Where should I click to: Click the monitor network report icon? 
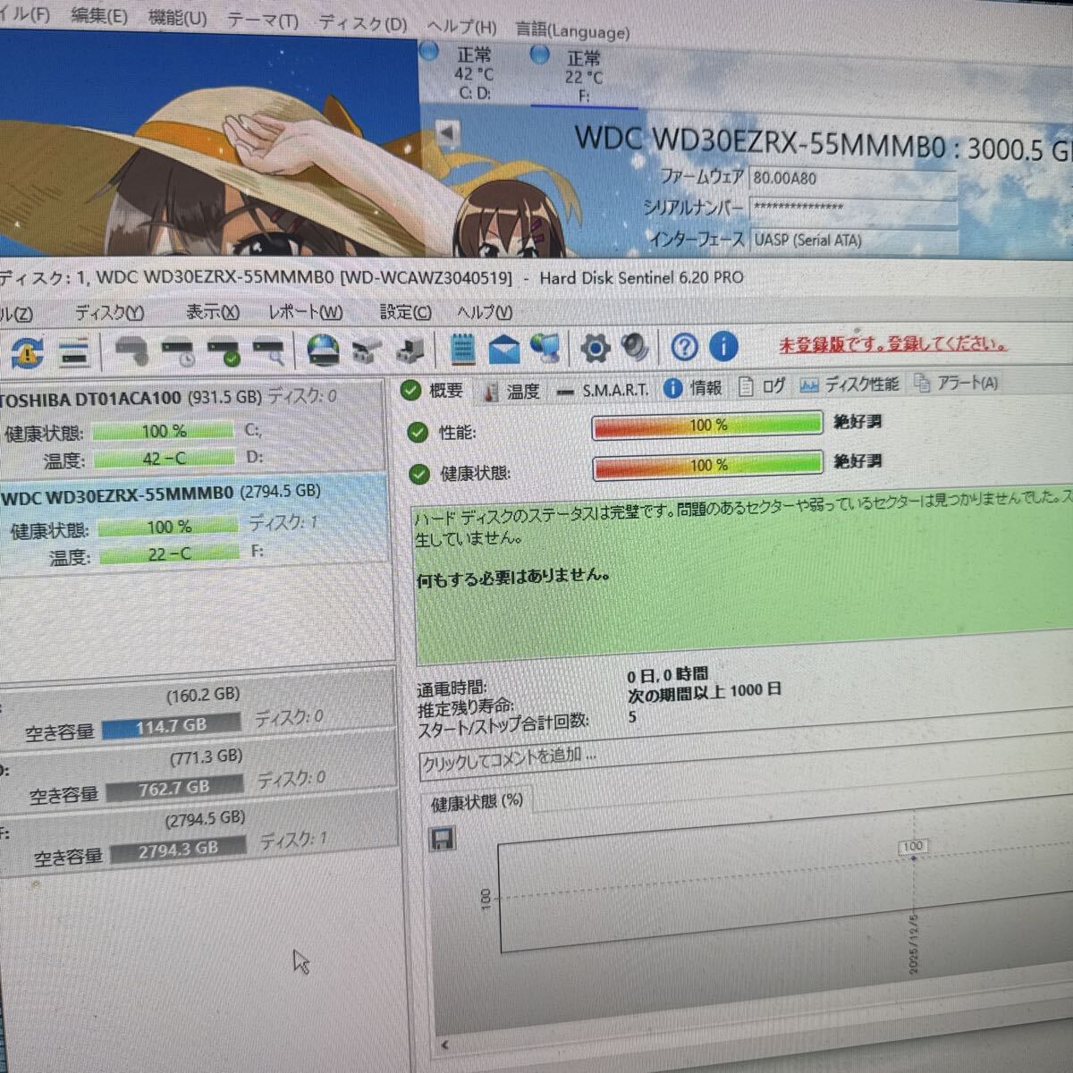pos(545,348)
